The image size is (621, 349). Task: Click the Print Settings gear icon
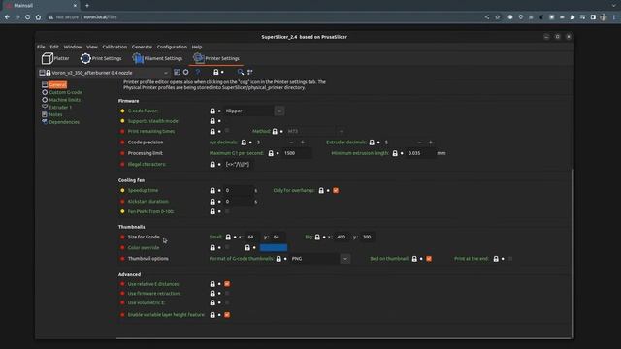coord(85,58)
